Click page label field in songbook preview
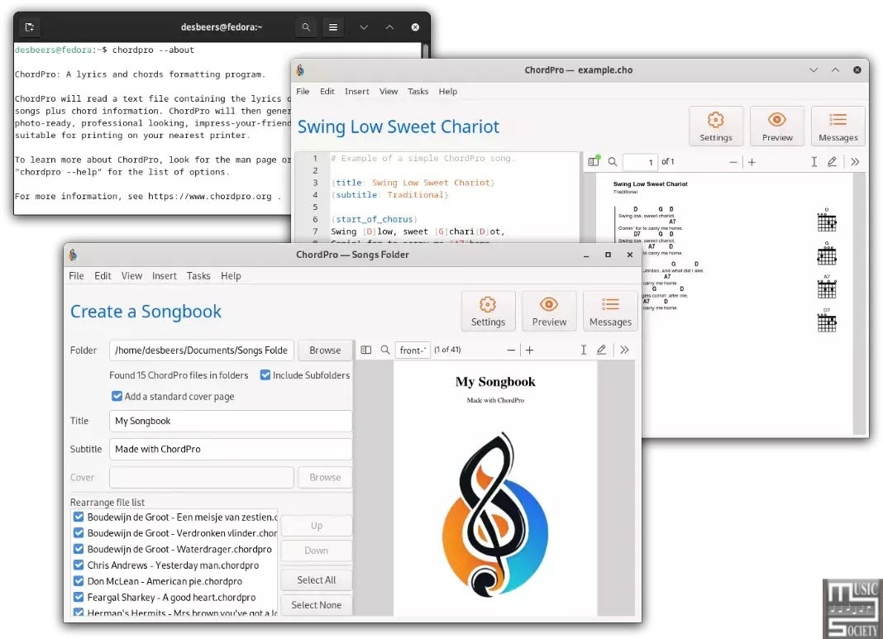 click(x=413, y=350)
